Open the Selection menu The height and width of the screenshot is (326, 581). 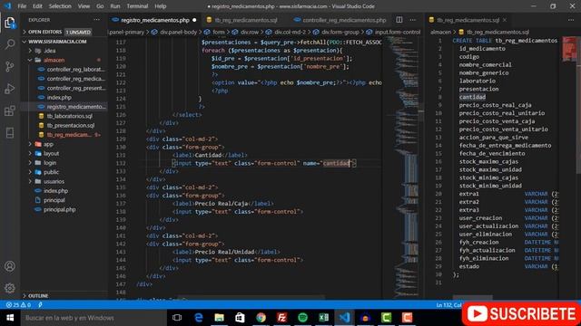pos(60,6)
